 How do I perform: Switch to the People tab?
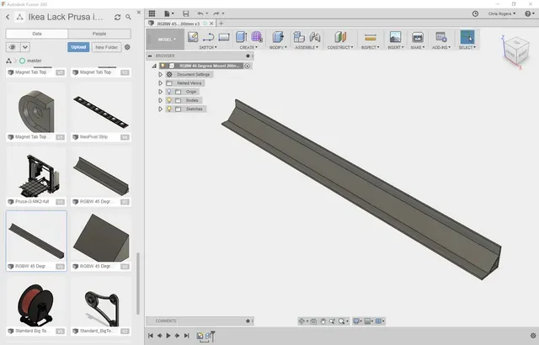click(x=99, y=34)
